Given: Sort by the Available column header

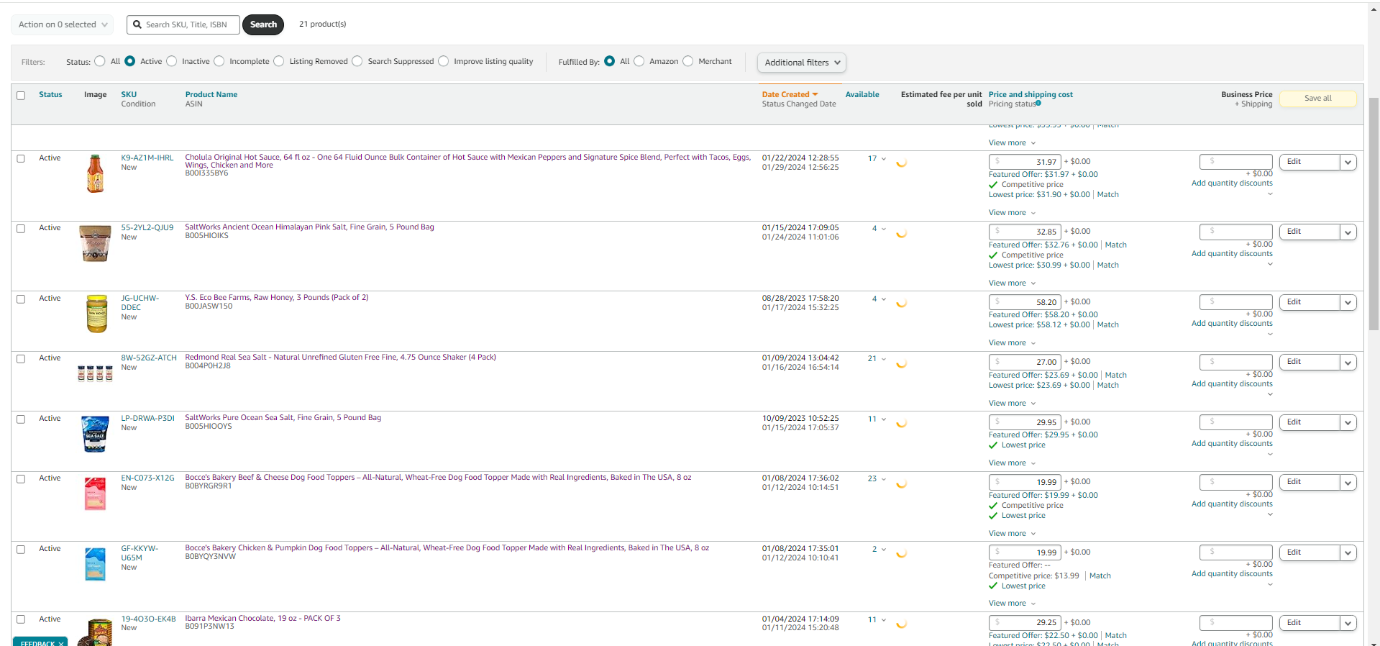Looking at the screenshot, I should [862, 95].
